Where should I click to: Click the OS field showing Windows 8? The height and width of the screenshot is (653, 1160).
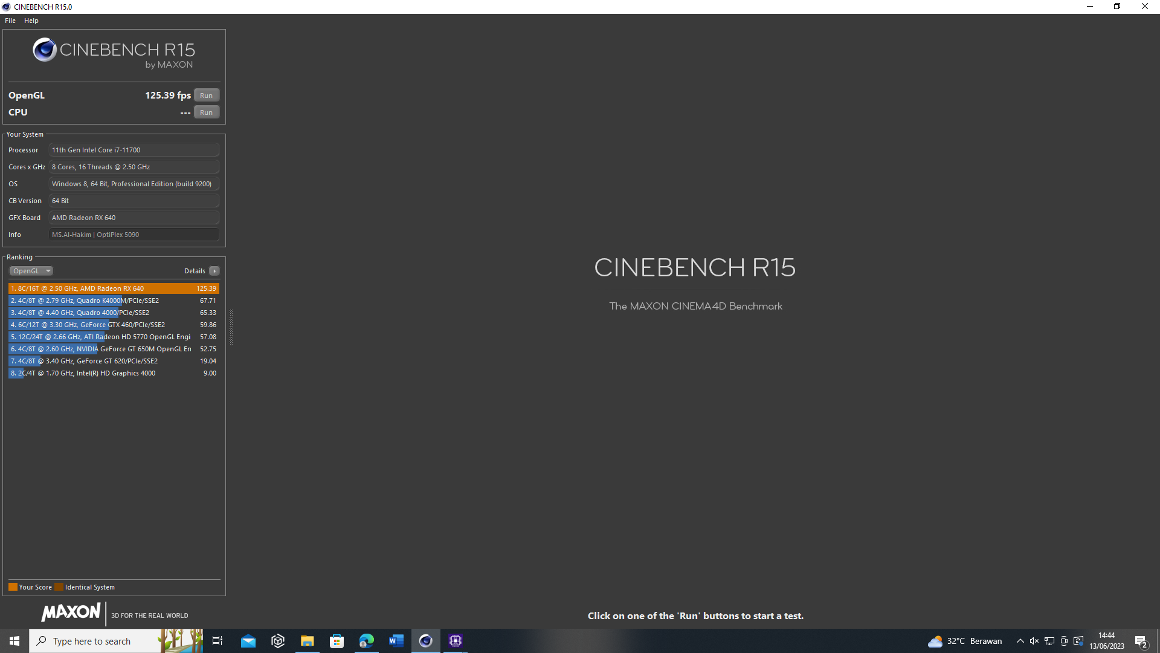coord(134,184)
